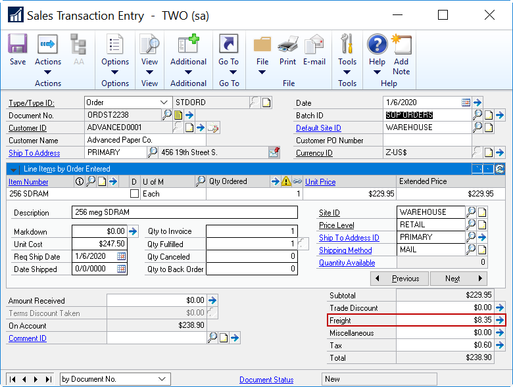Viewport: 513px width, 387px height.
Task: Click the Next button
Action: (x=458, y=279)
